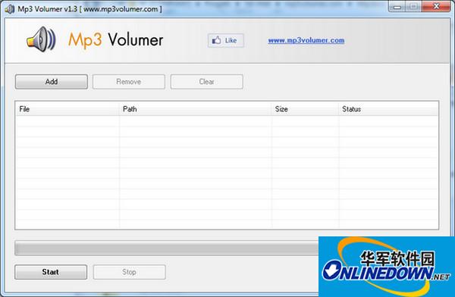Click the speaker logo icon in header

(x=41, y=39)
